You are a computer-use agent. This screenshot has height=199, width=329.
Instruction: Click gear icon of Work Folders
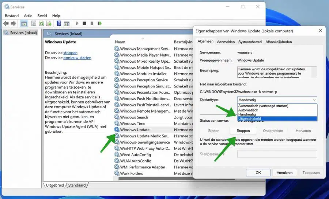117,173
